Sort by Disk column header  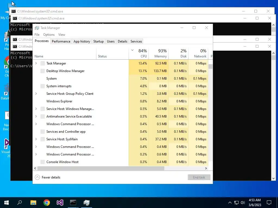(x=178, y=53)
